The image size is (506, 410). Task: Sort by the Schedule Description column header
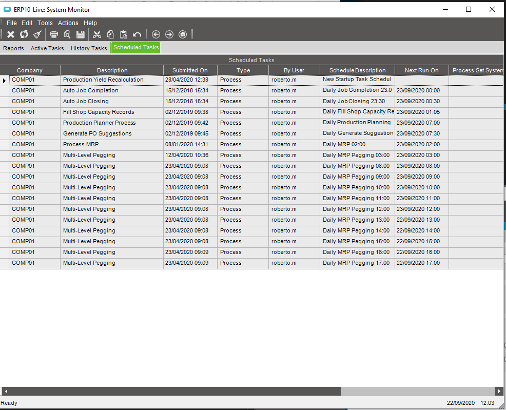(357, 70)
